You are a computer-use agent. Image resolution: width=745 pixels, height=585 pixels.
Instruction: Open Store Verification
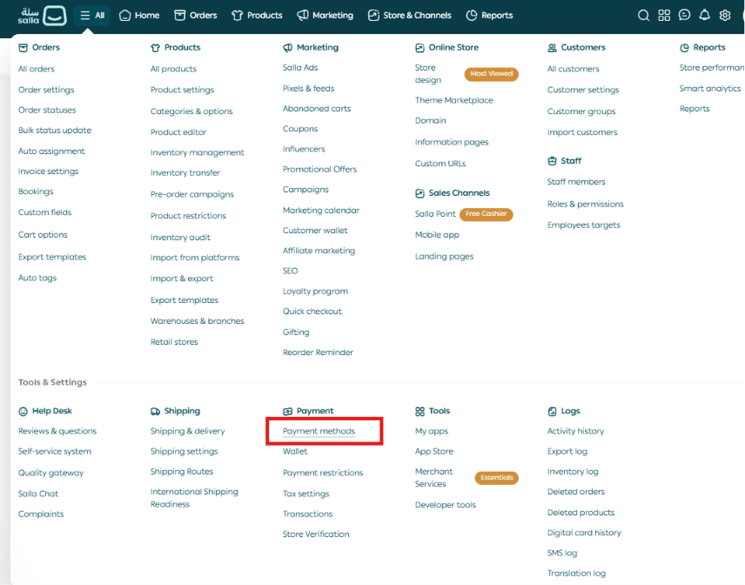(316, 535)
